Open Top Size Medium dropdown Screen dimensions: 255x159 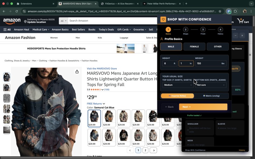click(x=178, y=85)
